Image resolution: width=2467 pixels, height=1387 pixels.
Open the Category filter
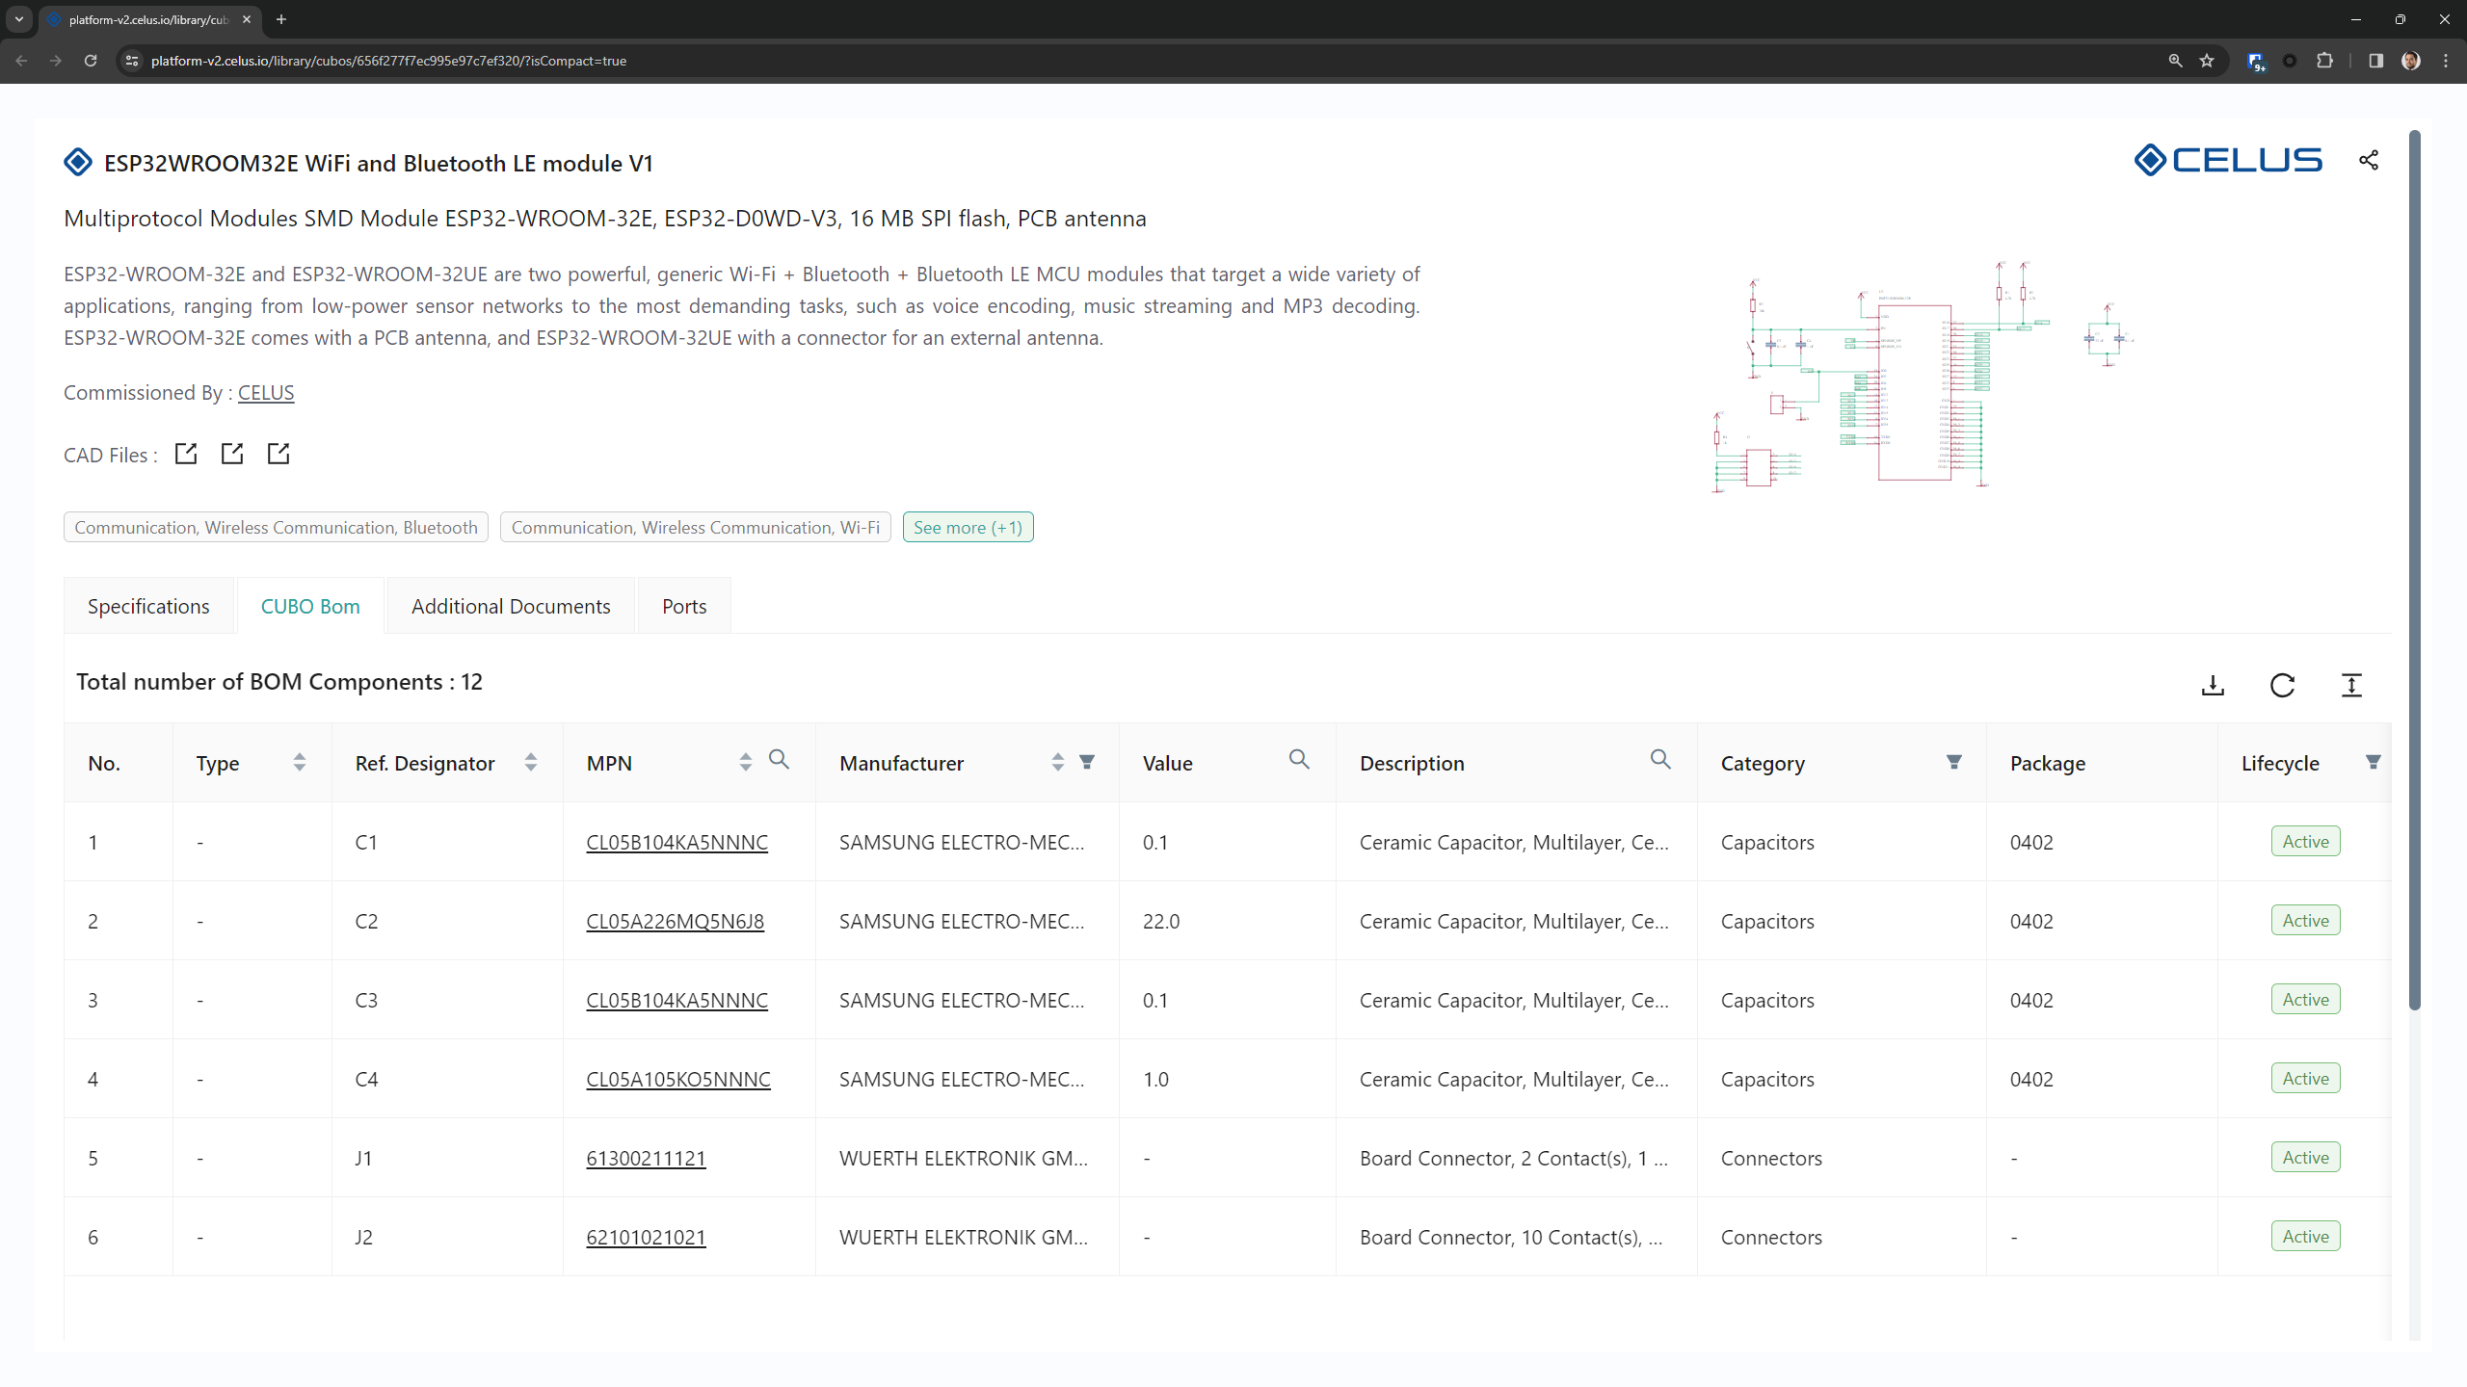(x=1954, y=762)
